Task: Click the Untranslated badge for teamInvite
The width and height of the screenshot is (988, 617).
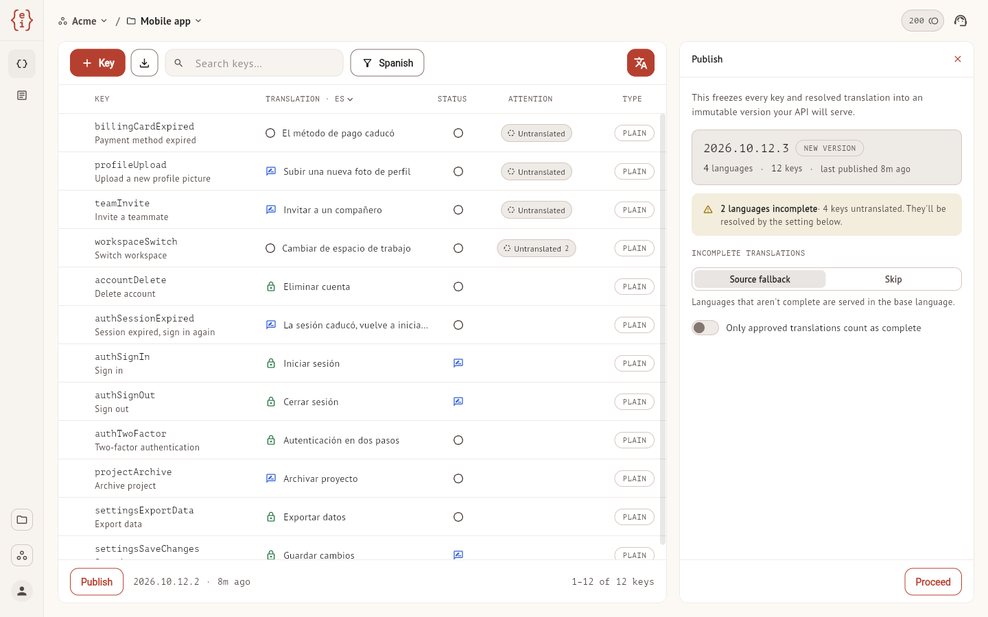Action: point(537,210)
